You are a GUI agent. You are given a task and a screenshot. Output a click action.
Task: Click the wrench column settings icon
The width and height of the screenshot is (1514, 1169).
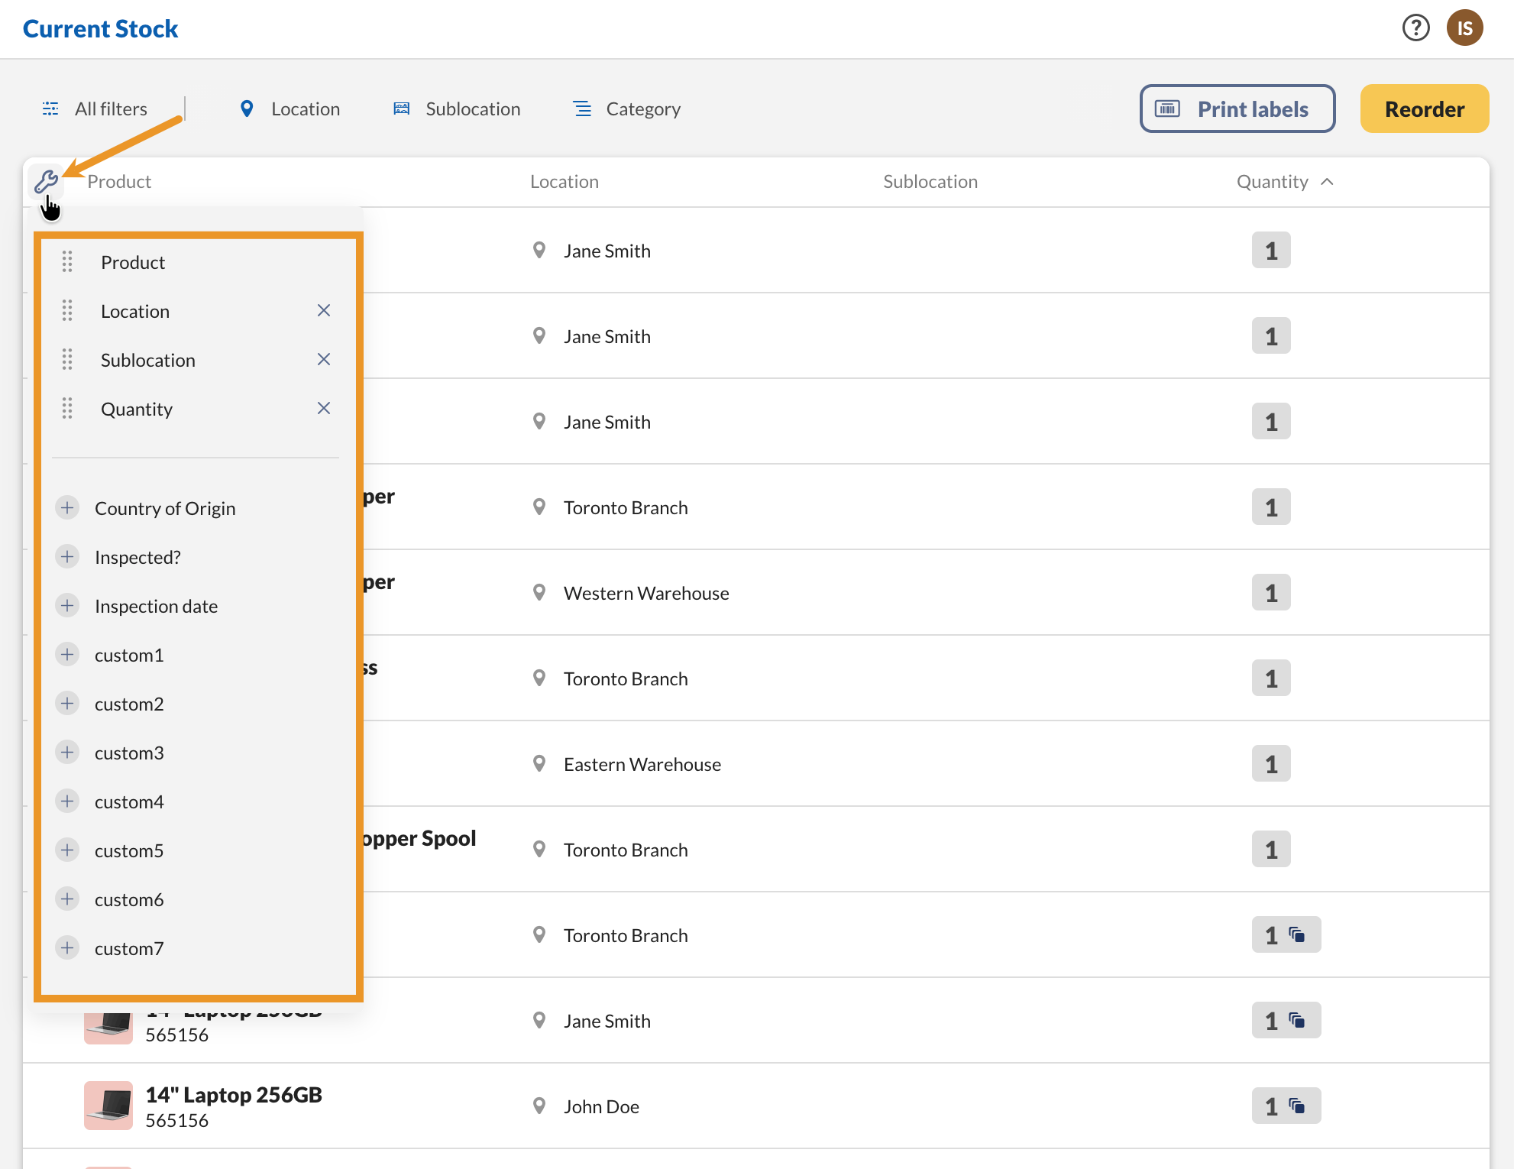(x=46, y=181)
